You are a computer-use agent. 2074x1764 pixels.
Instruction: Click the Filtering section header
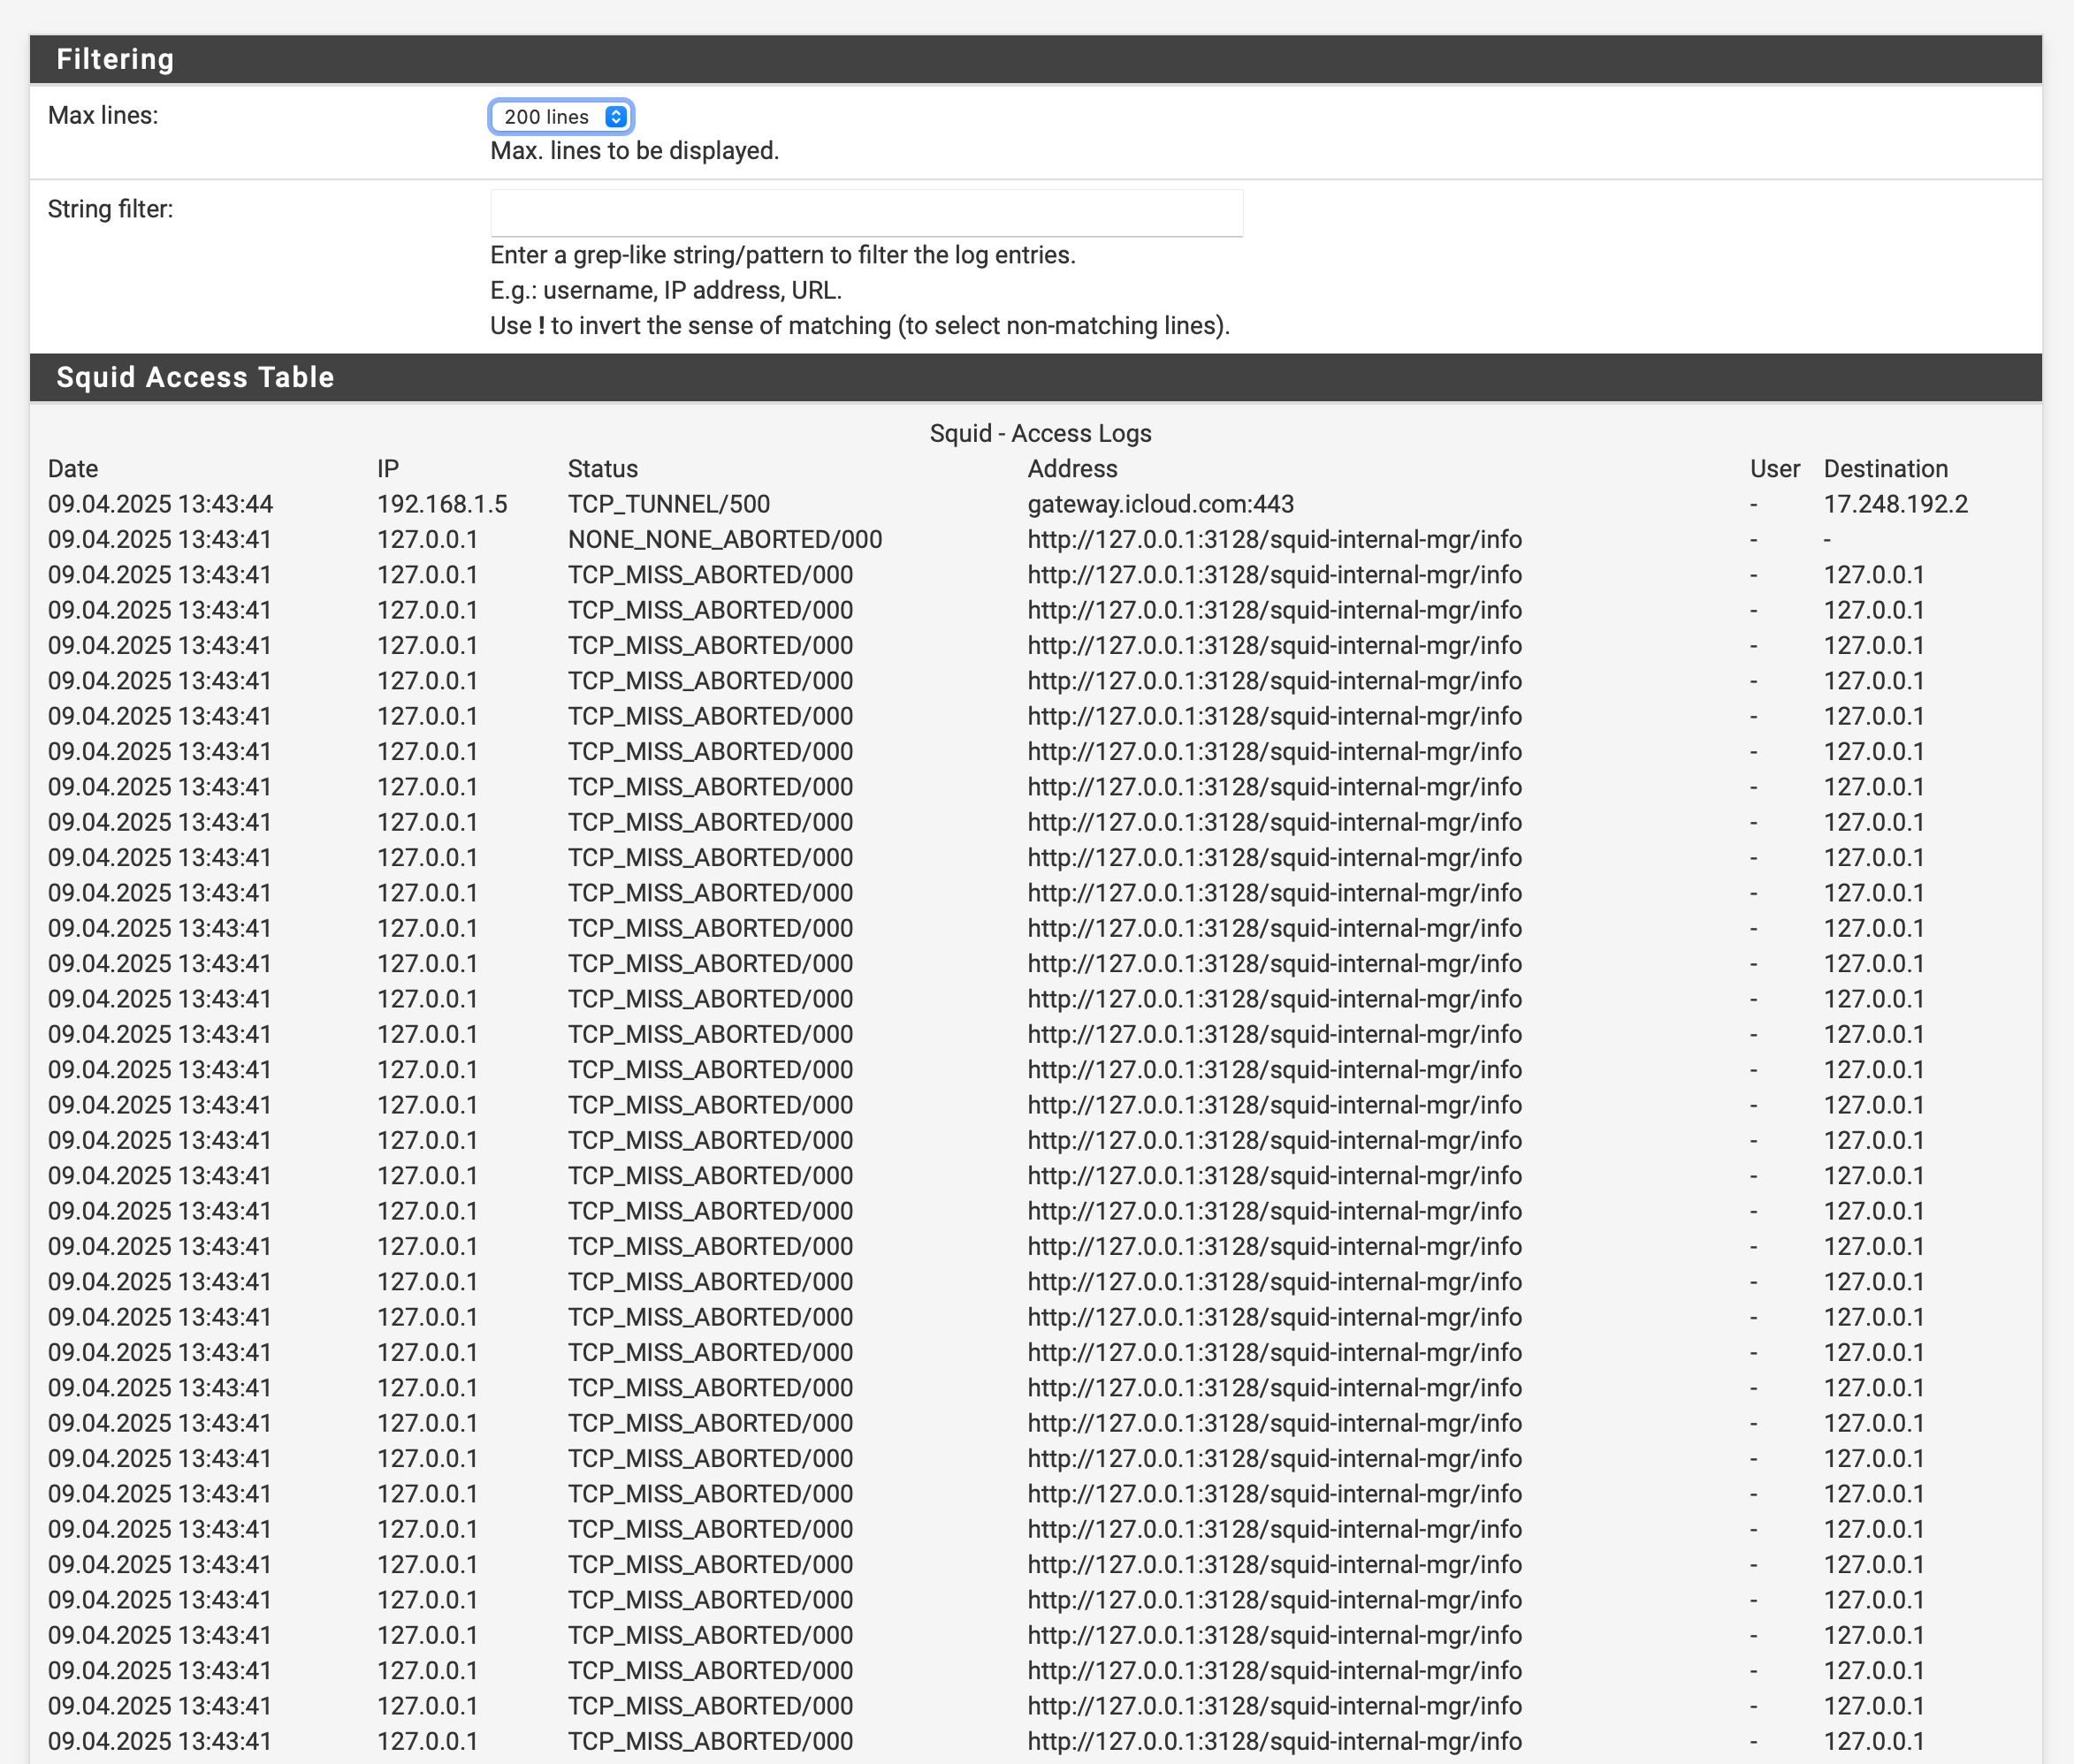click(1035, 59)
